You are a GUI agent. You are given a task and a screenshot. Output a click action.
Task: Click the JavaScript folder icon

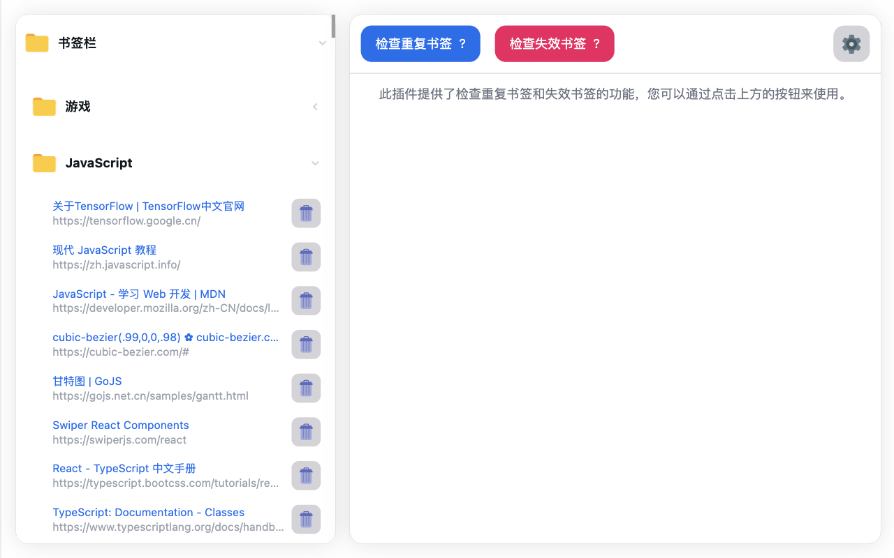tap(43, 163)
